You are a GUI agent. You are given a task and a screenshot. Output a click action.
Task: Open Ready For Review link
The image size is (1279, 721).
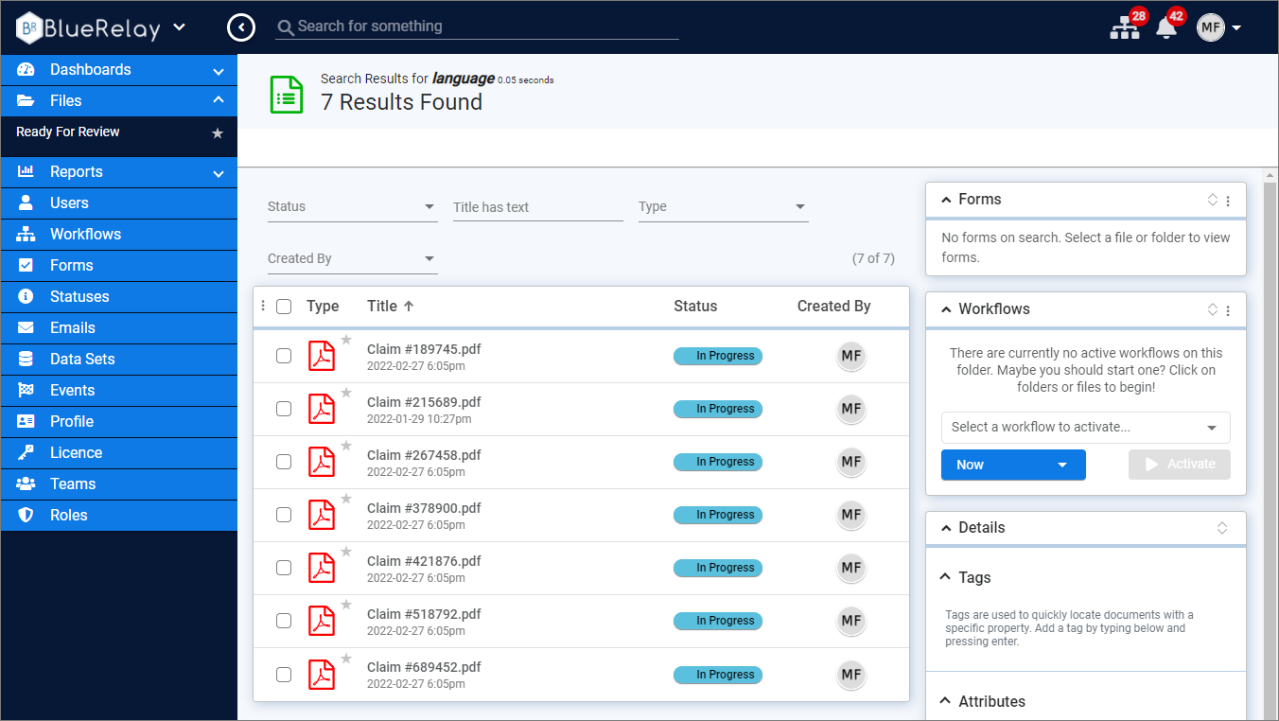[x=68, y=132]
